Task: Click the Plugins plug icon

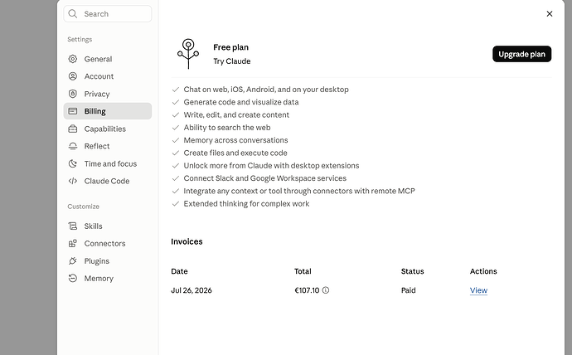Action: point(73,261)
